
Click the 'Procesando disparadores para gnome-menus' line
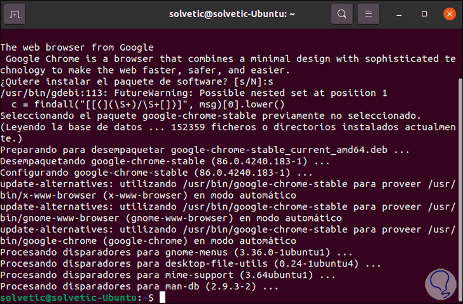pos(176,252)
